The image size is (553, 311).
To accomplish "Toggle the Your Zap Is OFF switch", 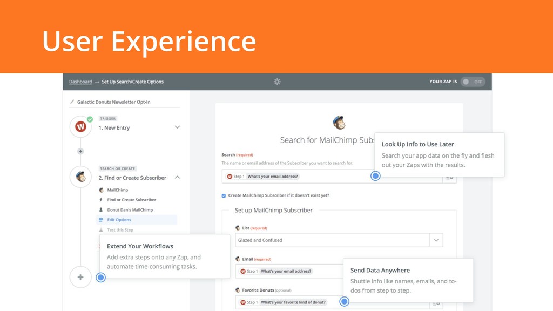I will click(x=473, y=82).
